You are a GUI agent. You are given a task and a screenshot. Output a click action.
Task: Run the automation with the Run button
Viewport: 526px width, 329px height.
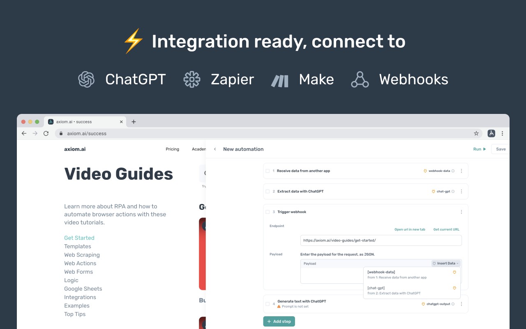(x=480, y=149)
